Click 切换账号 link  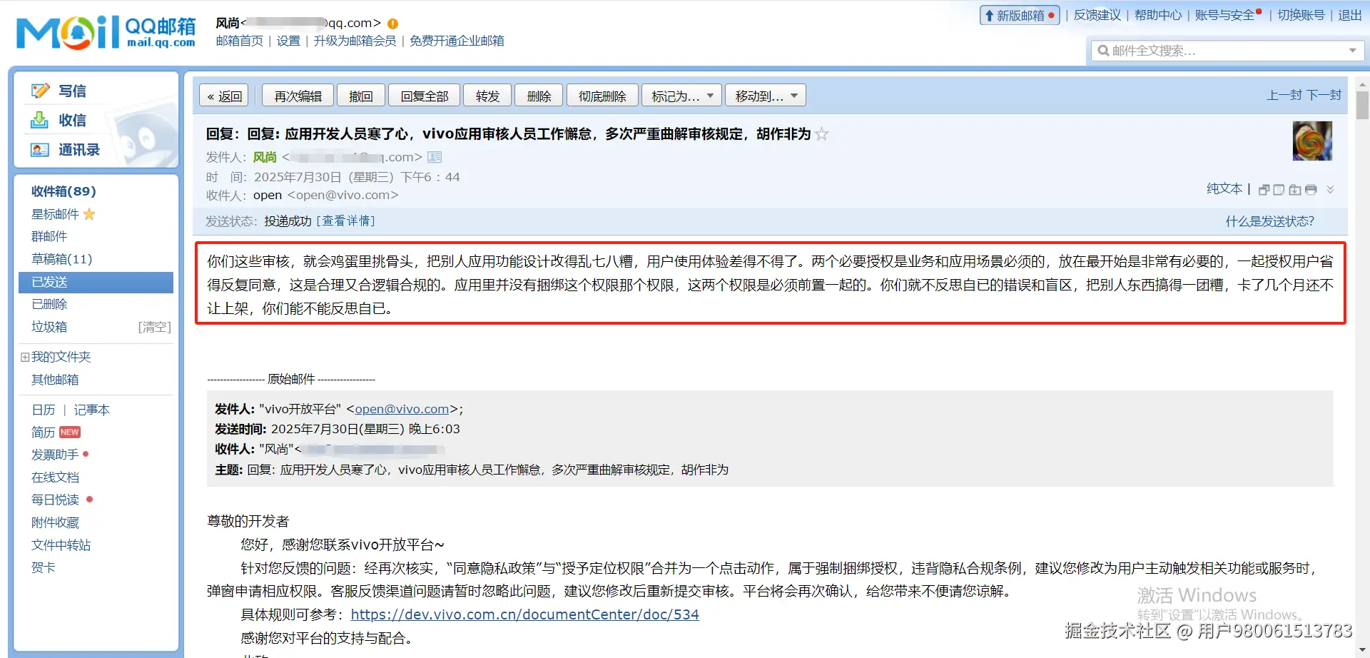tap(1301, 15)
